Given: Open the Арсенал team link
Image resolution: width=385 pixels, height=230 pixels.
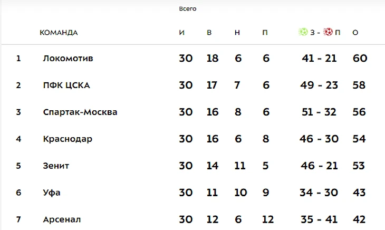Looking at the screenshot, I should (x=62, y=219).
